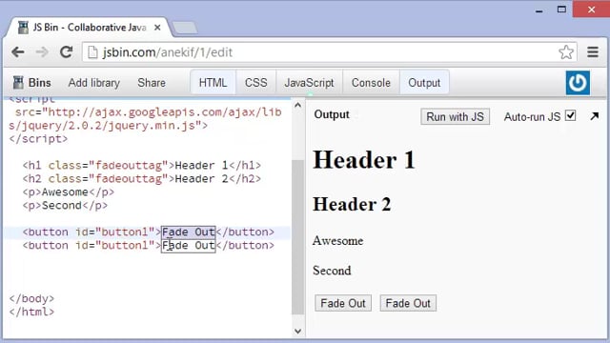Viewport: 610px width, 343px height.
Task: Open the Add library menu
Action: (93, 83)
